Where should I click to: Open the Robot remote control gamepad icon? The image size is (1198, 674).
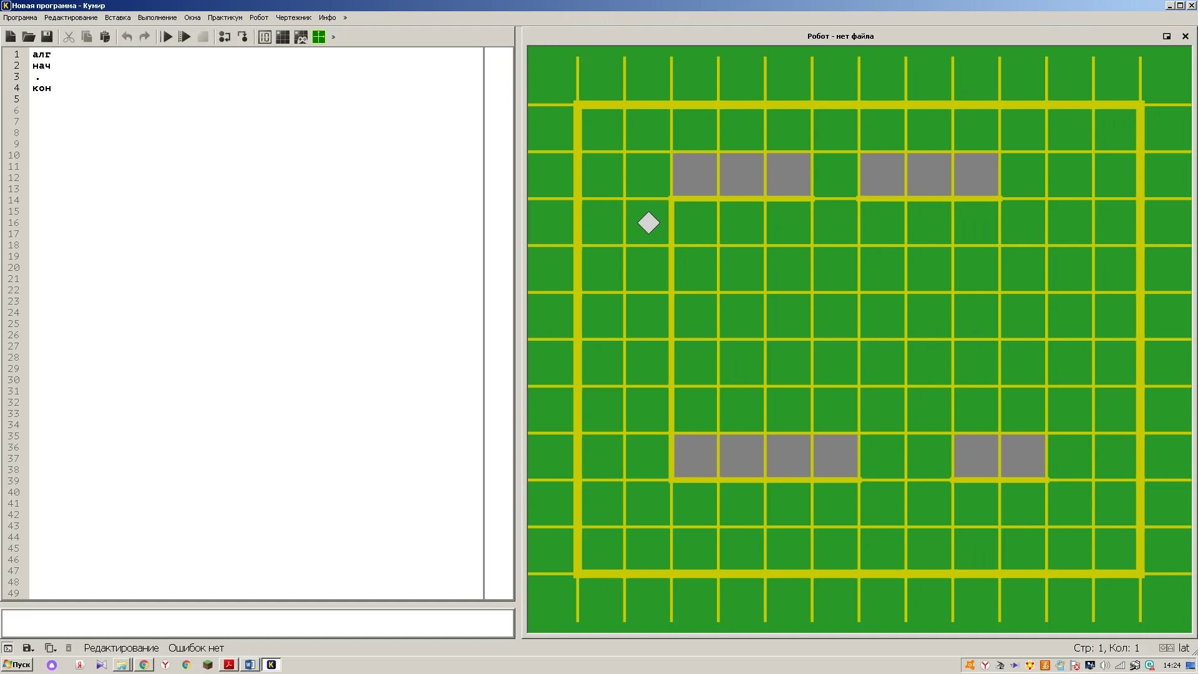pos(301,37)
